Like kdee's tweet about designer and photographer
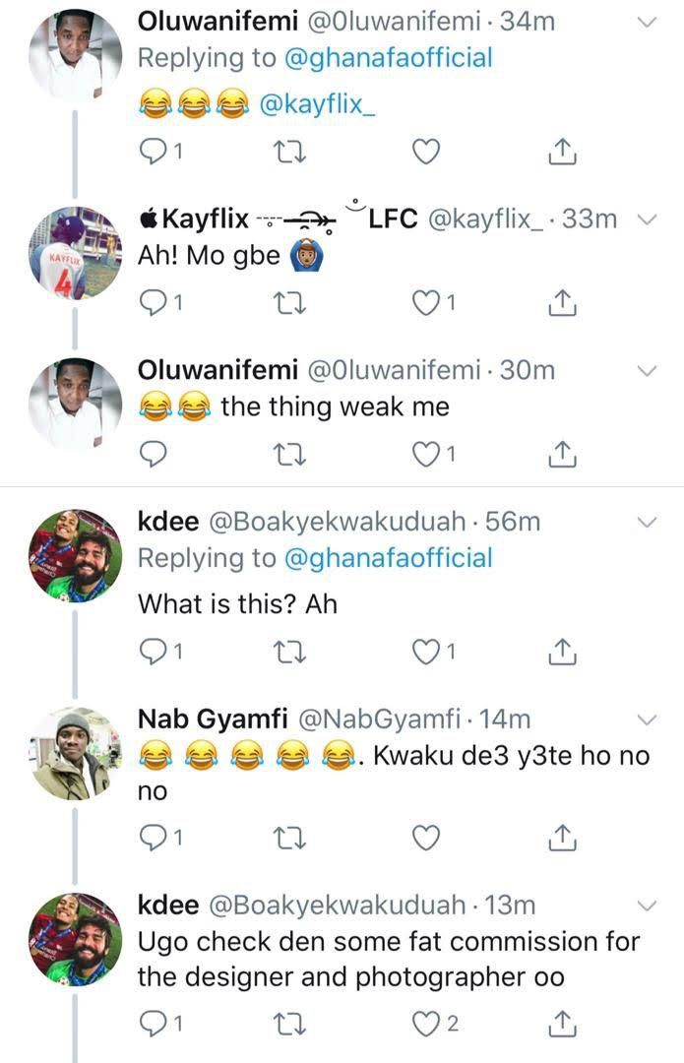The image size is (684, 1063). point(431,1024)
